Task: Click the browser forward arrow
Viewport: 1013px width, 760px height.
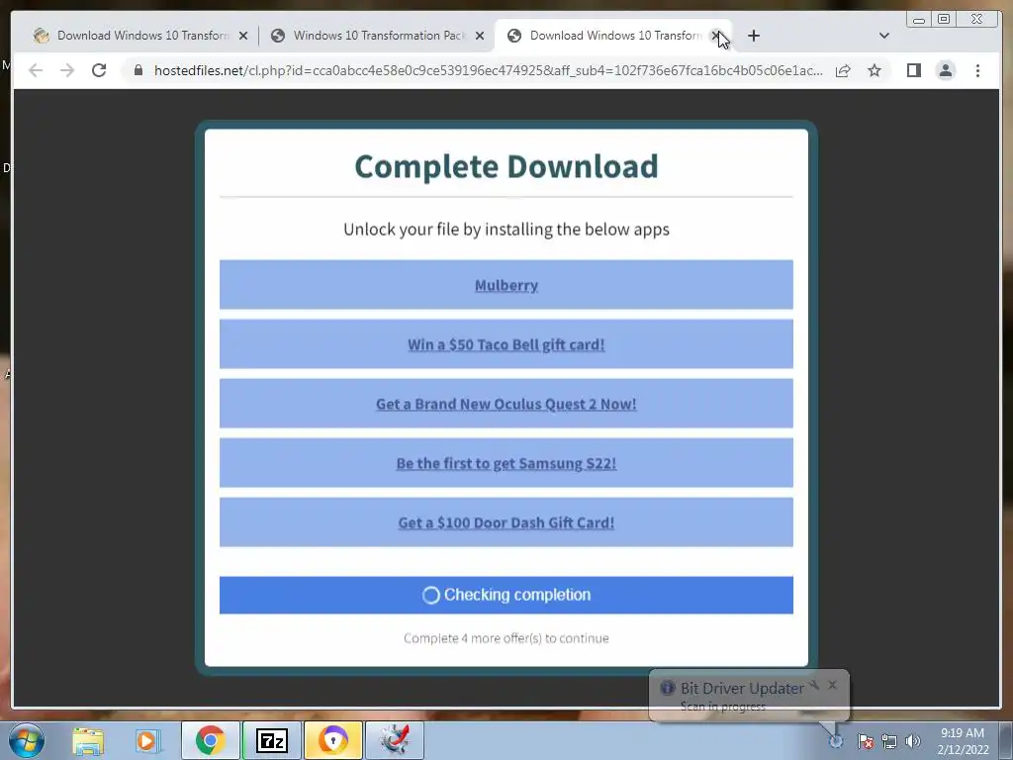Action: [x=67, y=70]
